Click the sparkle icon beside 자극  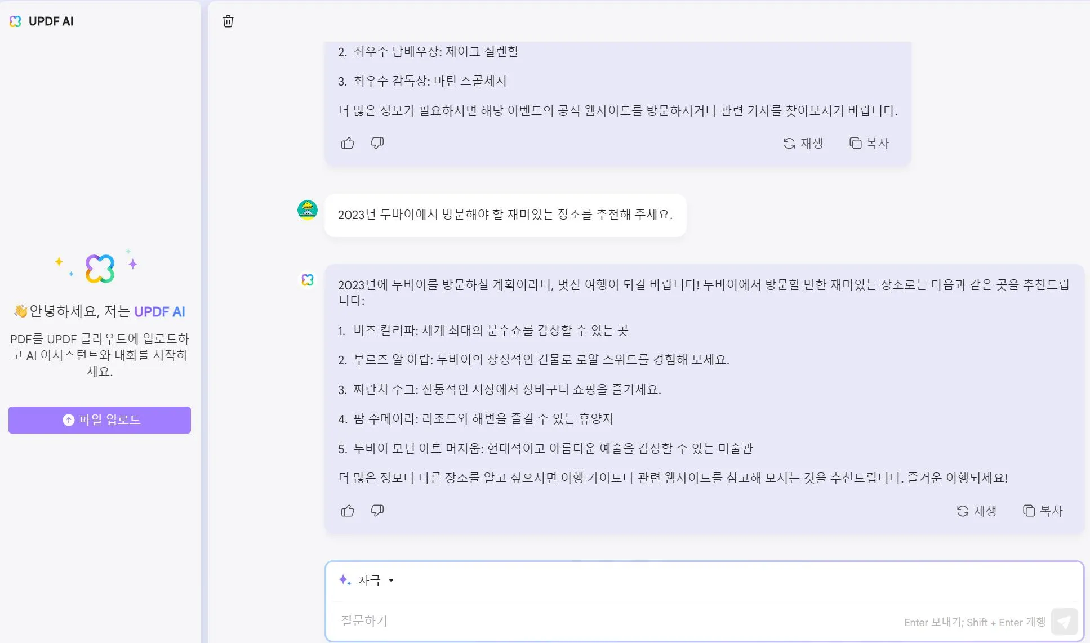coord(345,580)
